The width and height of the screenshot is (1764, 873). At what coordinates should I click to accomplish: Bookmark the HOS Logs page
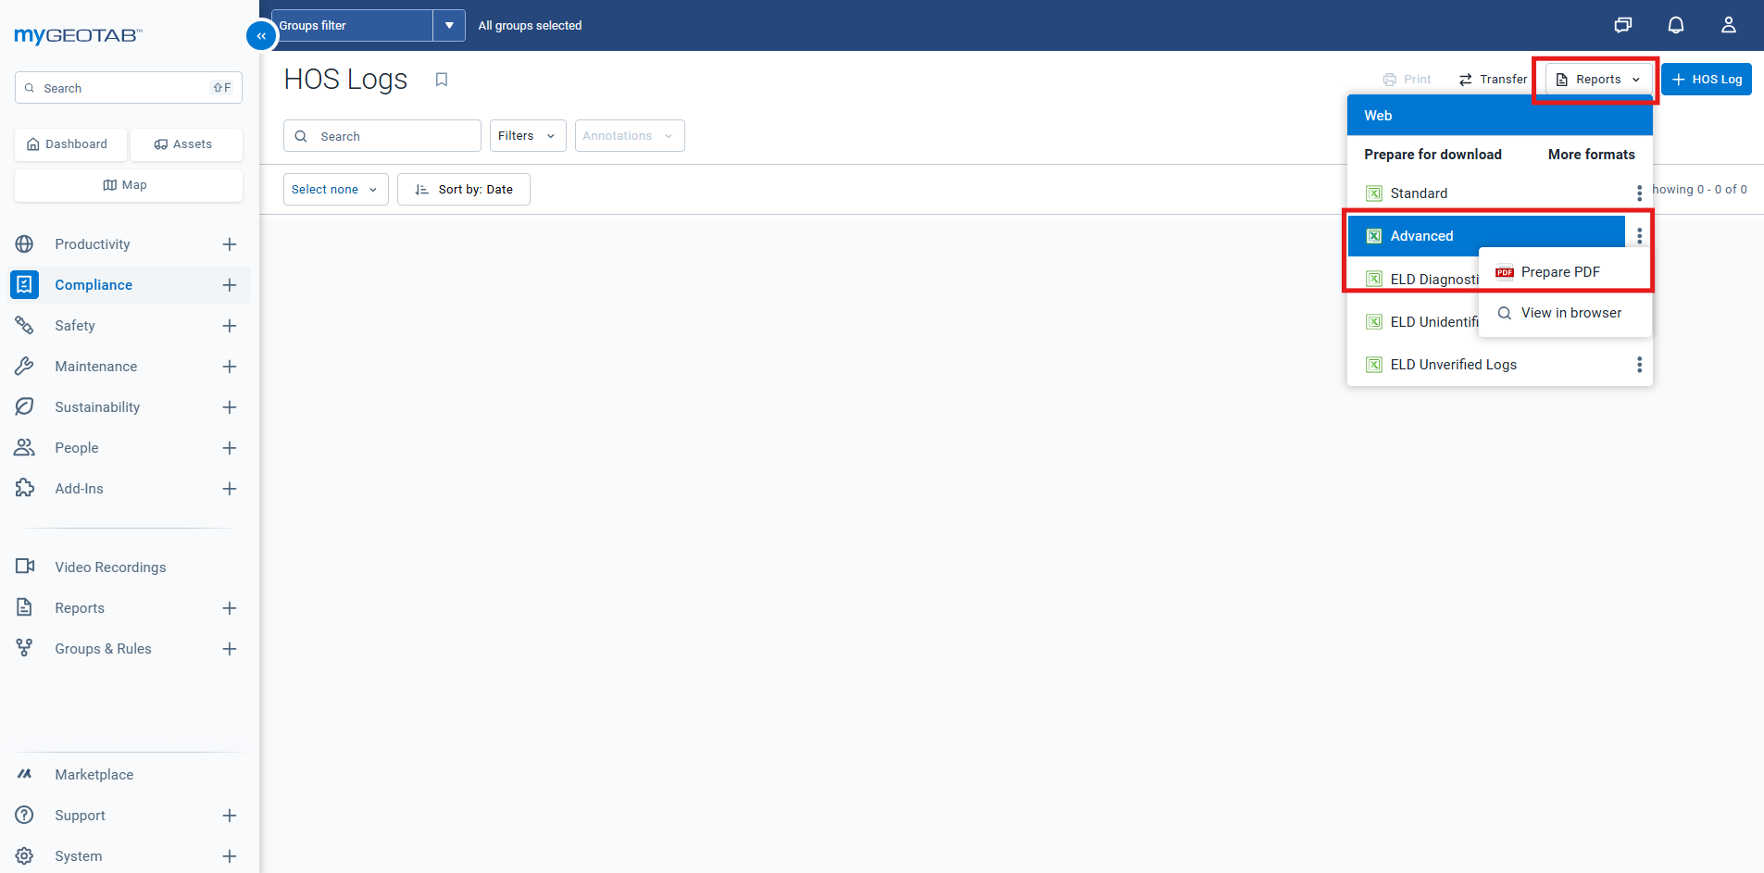(442, 80)
